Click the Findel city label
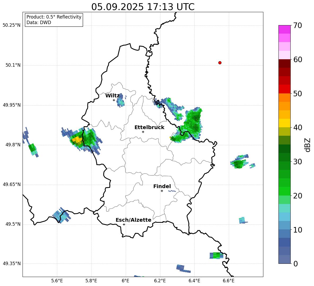The width and height of the screenshot is (314, 286). click(x=162, y=186)
